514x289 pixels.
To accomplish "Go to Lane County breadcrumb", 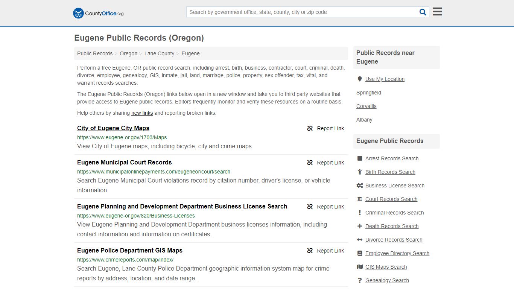I will tap(160, 53).
